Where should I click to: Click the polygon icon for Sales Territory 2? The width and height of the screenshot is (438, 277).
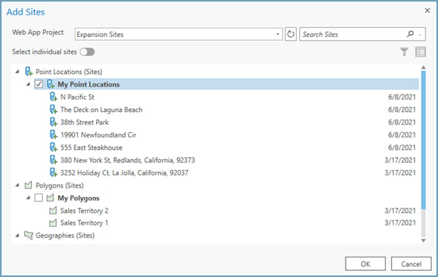point(53,211)
